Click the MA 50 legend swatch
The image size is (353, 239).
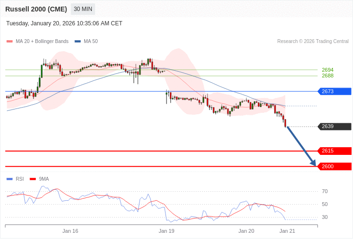77,42
